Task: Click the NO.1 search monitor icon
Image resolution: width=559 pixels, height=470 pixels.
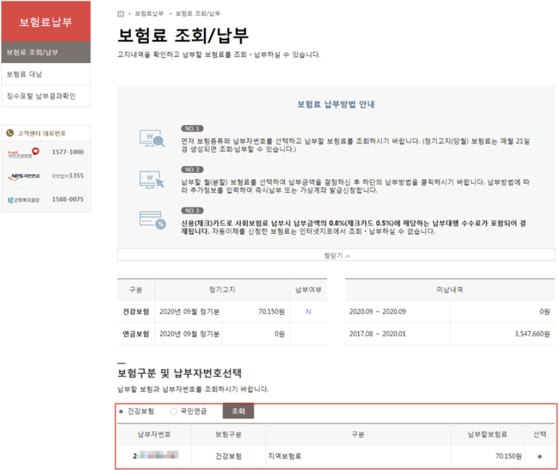Action: pyautogui.click(x=152, y=138)
